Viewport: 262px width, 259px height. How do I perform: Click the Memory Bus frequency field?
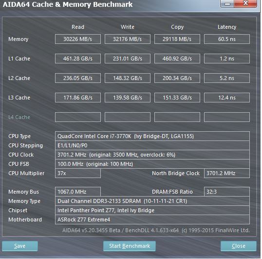(x=78, y=192)
